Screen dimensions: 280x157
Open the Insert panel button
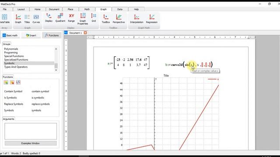point(31,35)
